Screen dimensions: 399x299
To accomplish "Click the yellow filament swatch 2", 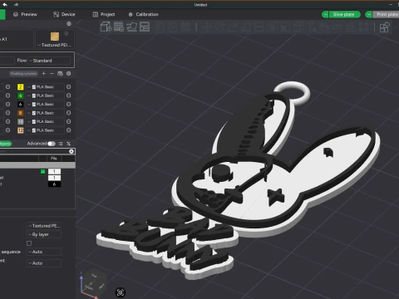I will pyautogui.click(x=21, y=87).
